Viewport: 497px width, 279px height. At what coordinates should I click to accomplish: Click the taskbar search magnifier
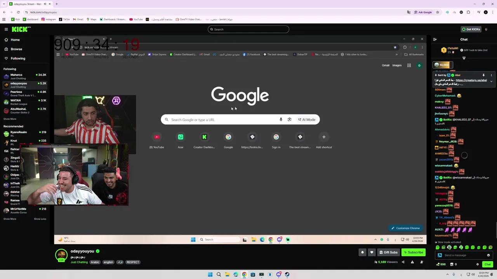pyautogui.click(x=219, y=274)
